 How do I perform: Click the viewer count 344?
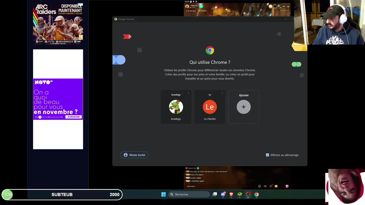284,6
